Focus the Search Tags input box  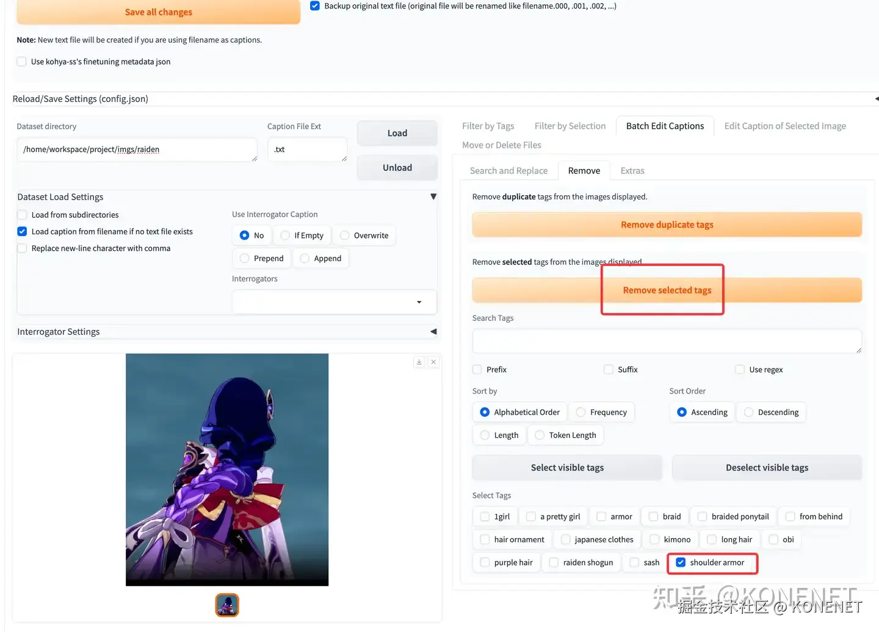click(667, 342)
